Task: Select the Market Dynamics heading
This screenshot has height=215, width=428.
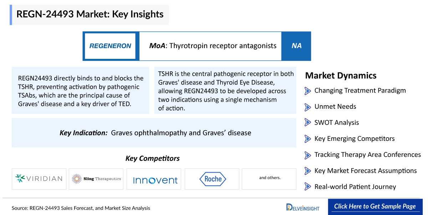Action: click(341, 76)
